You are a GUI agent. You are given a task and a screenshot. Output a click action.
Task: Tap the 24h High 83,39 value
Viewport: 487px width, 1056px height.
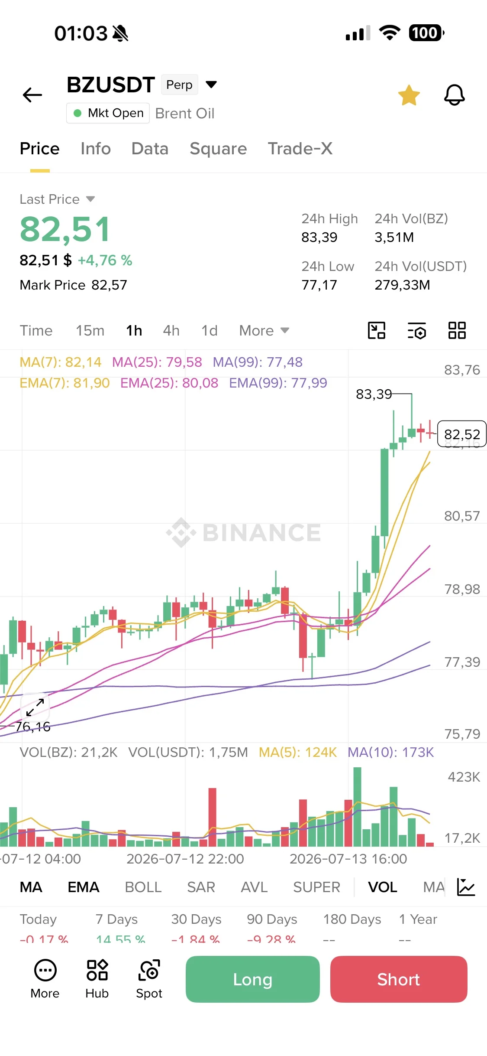pyautogui.click(x=319, y=237)
